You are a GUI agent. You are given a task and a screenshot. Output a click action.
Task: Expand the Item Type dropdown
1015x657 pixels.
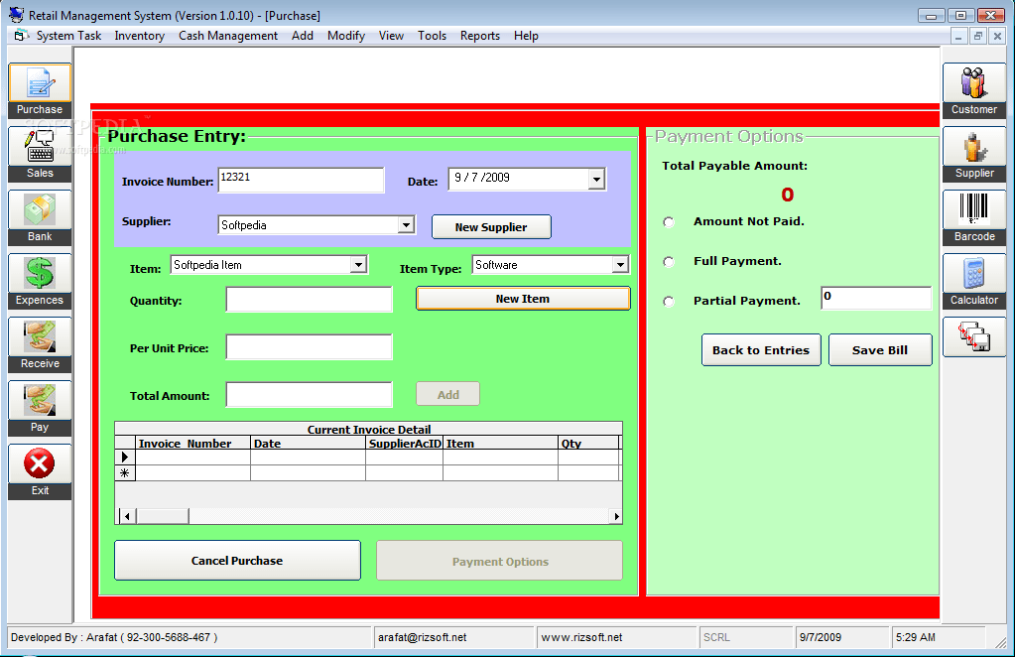(x=620, y=264)
